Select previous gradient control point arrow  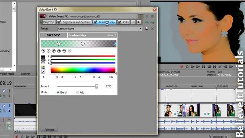[54, 51]
